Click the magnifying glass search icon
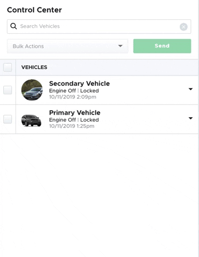199x257 pixels. point(13,26)
